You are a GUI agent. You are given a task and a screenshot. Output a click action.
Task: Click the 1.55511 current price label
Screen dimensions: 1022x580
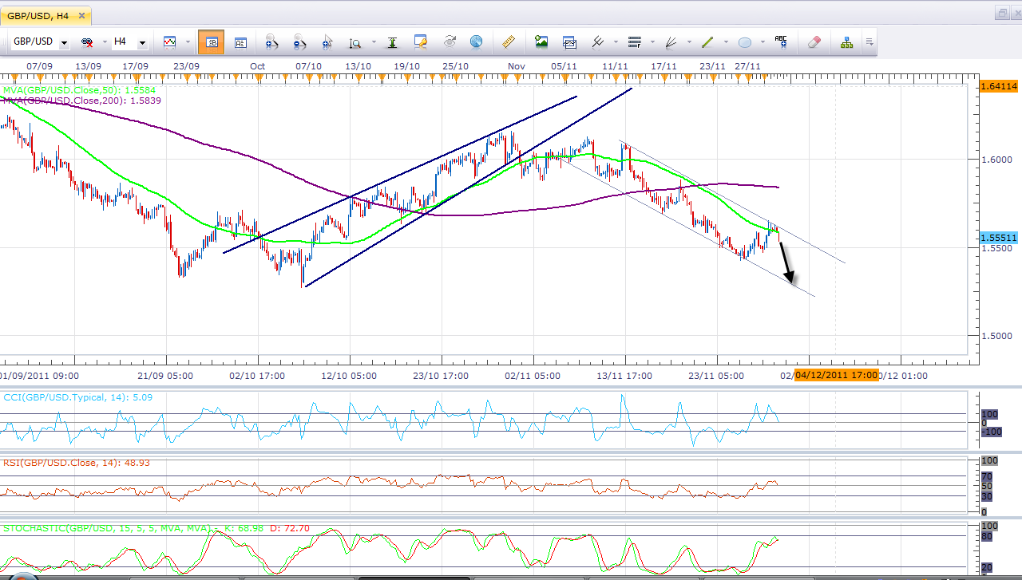coord(999,237)
